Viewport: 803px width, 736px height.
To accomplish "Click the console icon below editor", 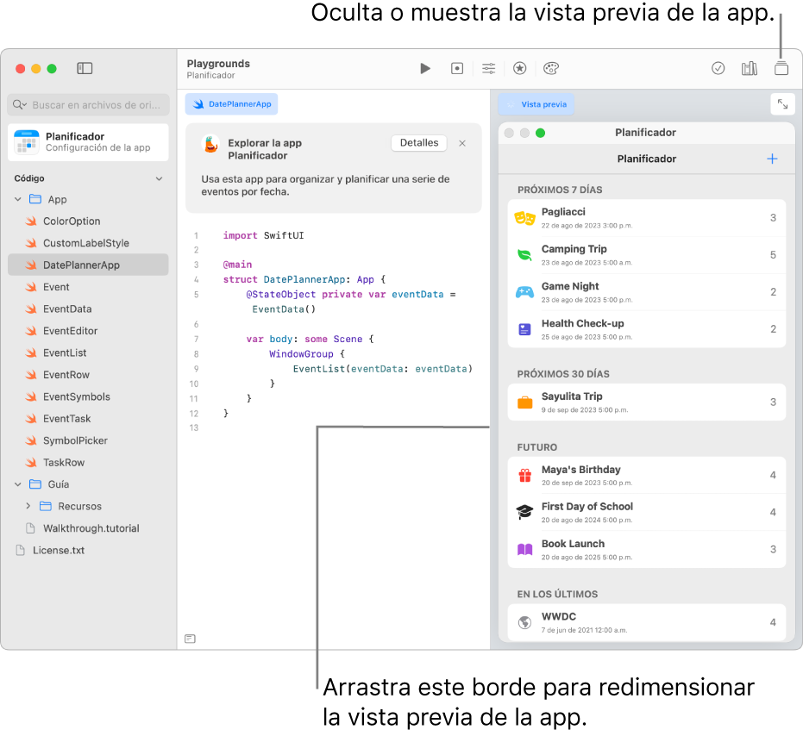I will pyautogui.click(x=190, y=639).
